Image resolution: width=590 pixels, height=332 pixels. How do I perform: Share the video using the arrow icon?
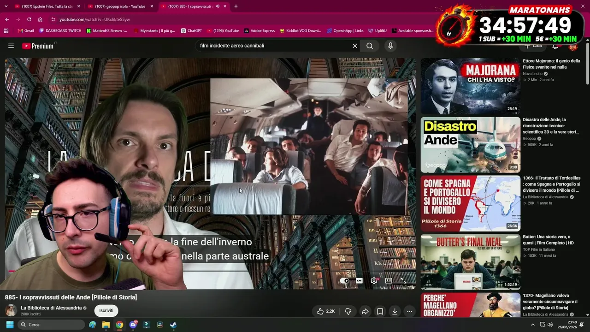365,311
